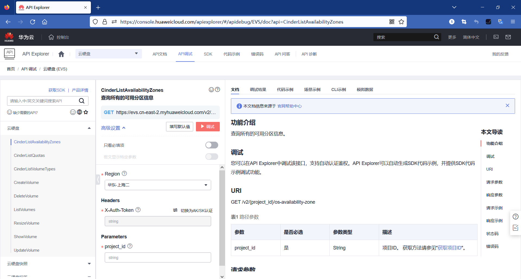Click the red 调试 button
Viewport: 521px width, 279px height.
(x=208, y=126)
